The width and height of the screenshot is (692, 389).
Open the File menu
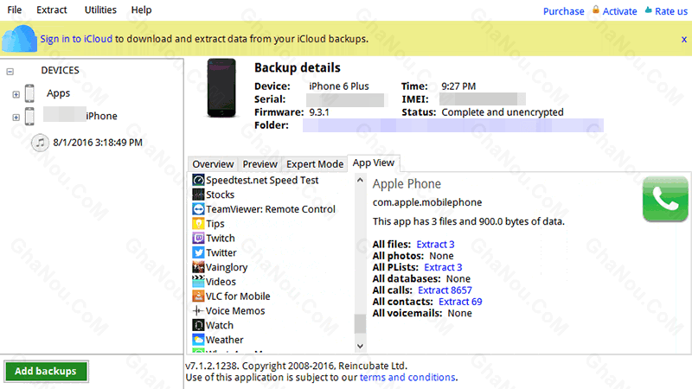click(15, 10)
